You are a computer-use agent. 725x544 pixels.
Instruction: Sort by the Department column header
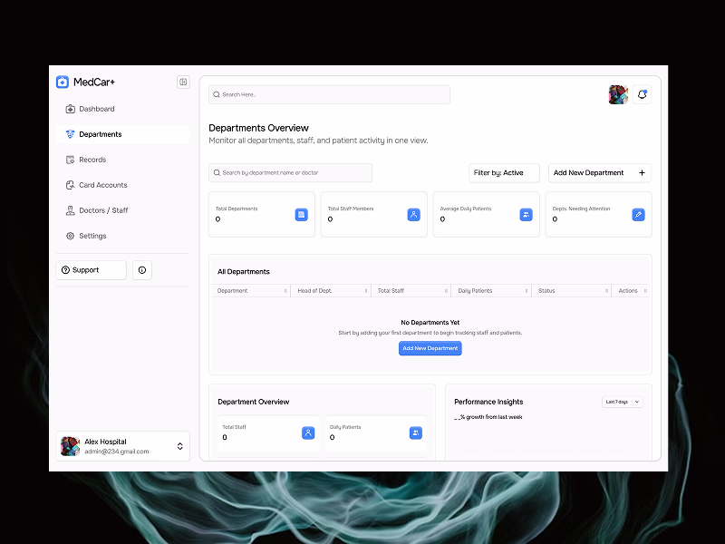coord(251,290)
